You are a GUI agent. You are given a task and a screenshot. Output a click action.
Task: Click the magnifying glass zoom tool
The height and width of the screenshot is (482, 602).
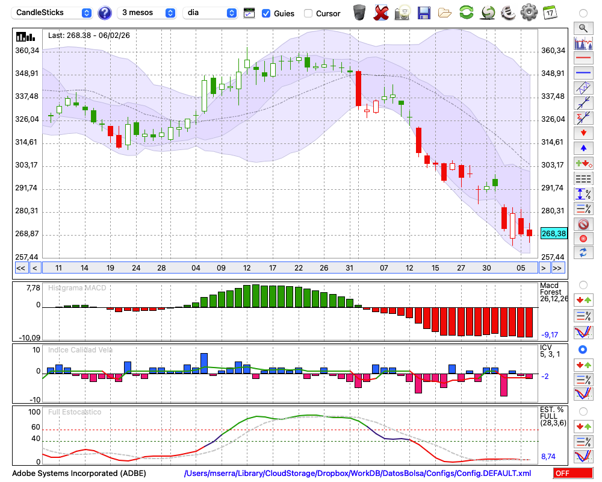coord(583,28)
